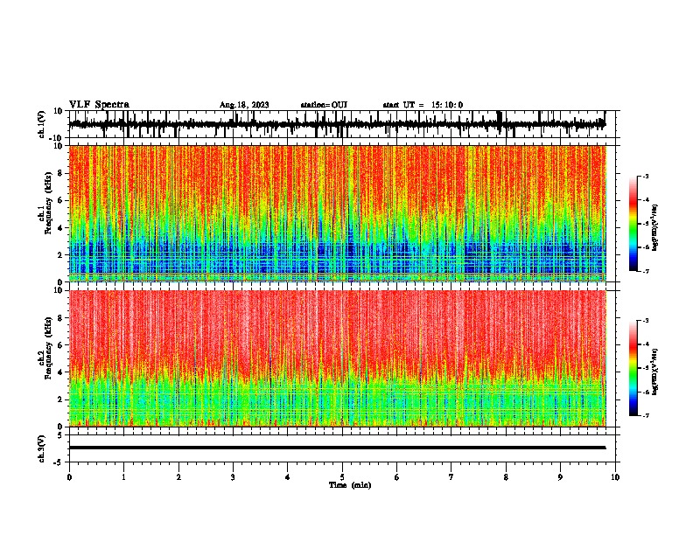The width and height of the screenshot is (693, 535).
Task: Click the time axis tick label '5'
Action: point(342,477)
